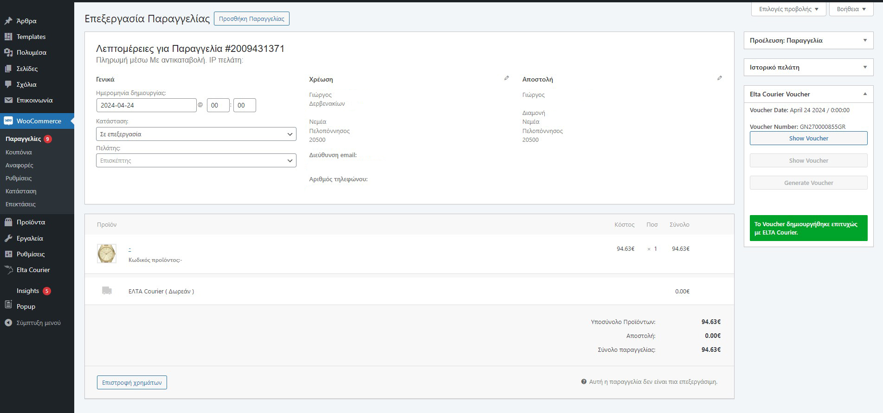The height and width of the screenshot is (413, 883).
Task: Click the gold watch product thumbnail
Action: click(107, 254)
